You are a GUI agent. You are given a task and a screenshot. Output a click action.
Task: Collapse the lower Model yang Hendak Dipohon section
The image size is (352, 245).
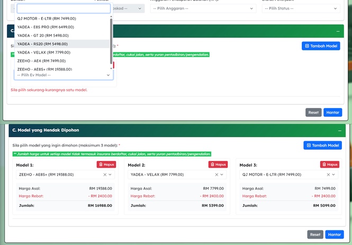click(x=340, y=131)
